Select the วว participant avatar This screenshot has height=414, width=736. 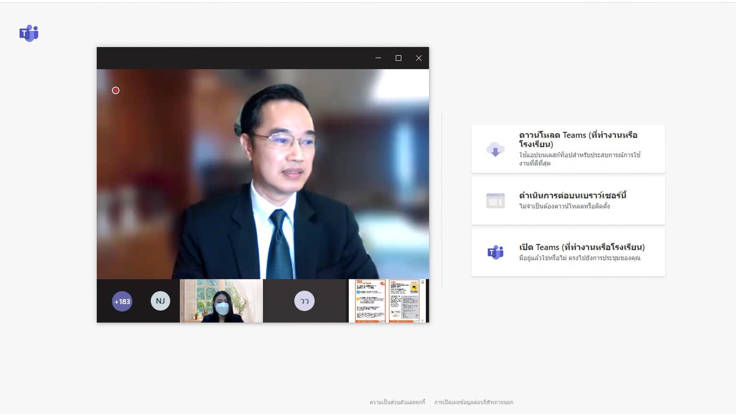pyautogui.click(x=304, y=301)
